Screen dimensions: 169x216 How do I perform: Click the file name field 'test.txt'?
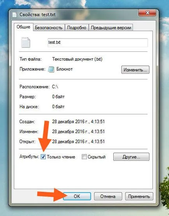click(x=98, y=42)
